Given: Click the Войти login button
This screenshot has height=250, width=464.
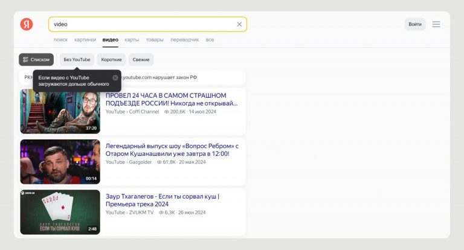Looking at the screenshot, I should tap(415, 24).
